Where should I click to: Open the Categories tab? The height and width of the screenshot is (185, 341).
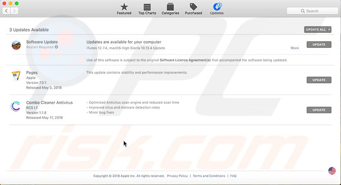pyautogui.click(x=170, y=9)
